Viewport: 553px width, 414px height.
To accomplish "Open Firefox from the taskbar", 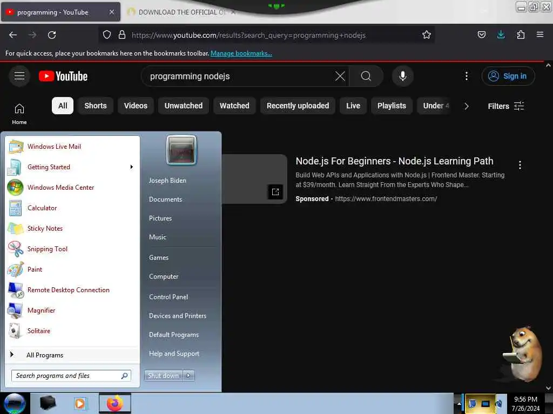I will 114,403.
